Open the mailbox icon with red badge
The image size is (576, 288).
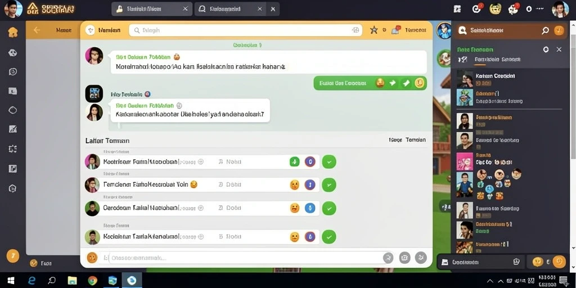pyautogui.click(x=395, y=30)
